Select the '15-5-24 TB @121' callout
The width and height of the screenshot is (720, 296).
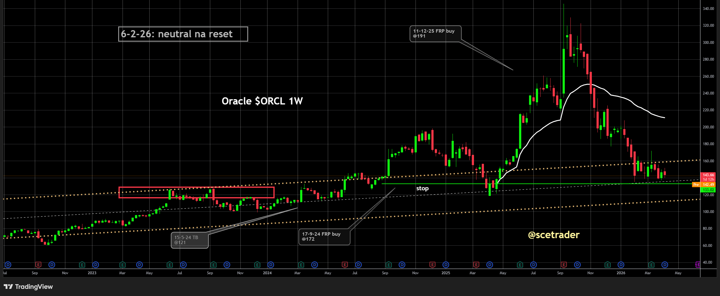coord(190,240)
